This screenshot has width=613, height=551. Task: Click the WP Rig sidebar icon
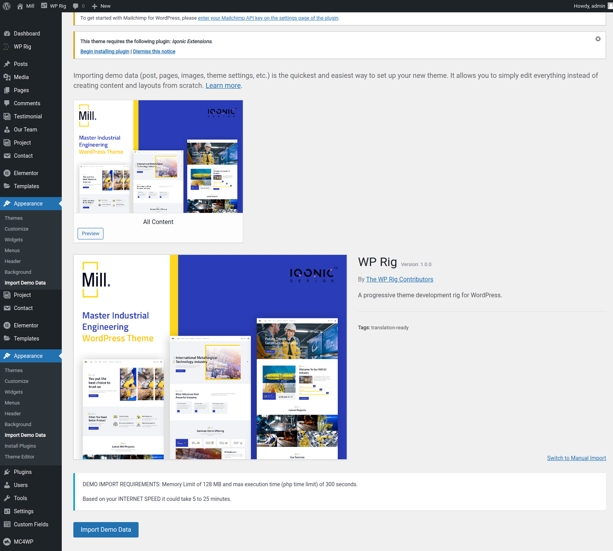click(x=7, y=47)
